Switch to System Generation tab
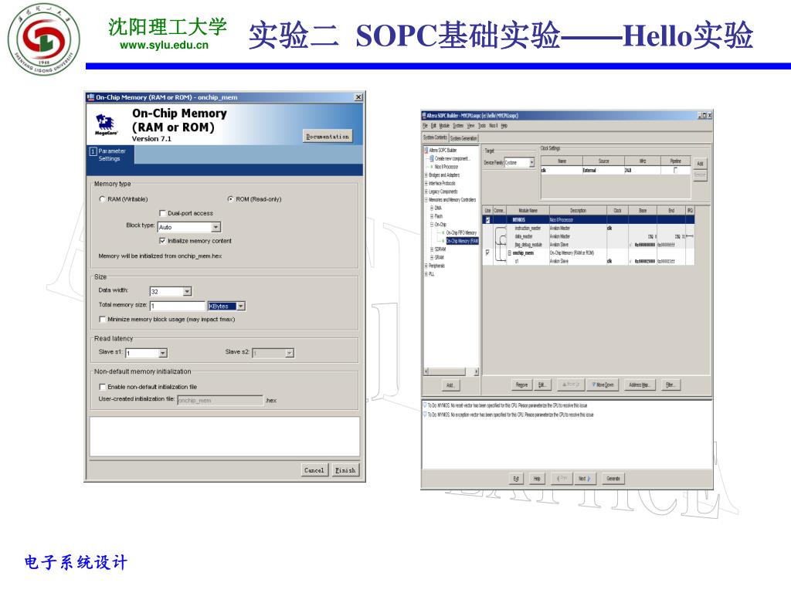The width and height of the screenshot is (791, 593). coord(463,137)
